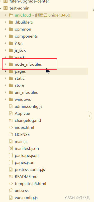Click the i18n folder icon
The width and height of the screenshot is (94, 202).
click(11, 43)
